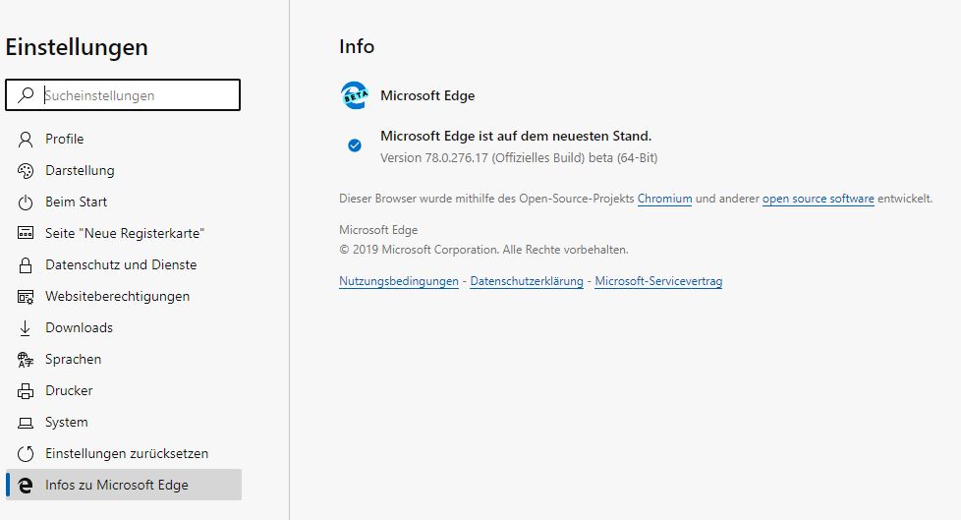
Task: Click the Websiteberechtigungen icon
Action: tap(26, 297)
